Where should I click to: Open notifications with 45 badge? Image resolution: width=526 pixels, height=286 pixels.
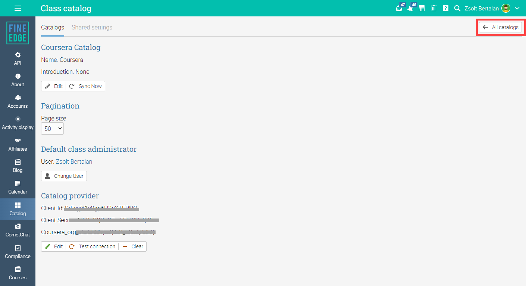pyautogui.click(x=411, y=7)
